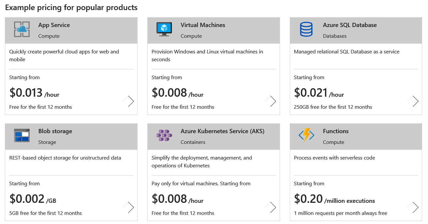Open App Service pricing via its arrow

[128, 101]
